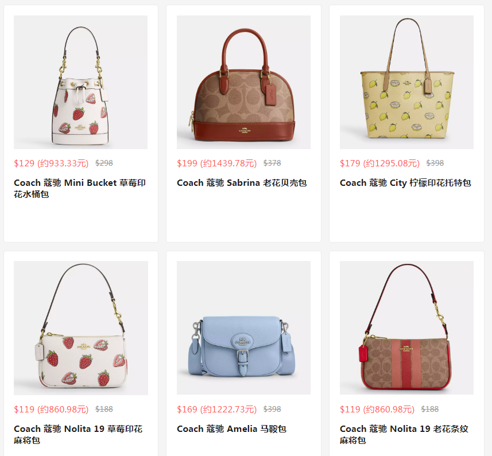
Task: Open the strawberry Mini Bucket bag image
Action: pos(80,82)
